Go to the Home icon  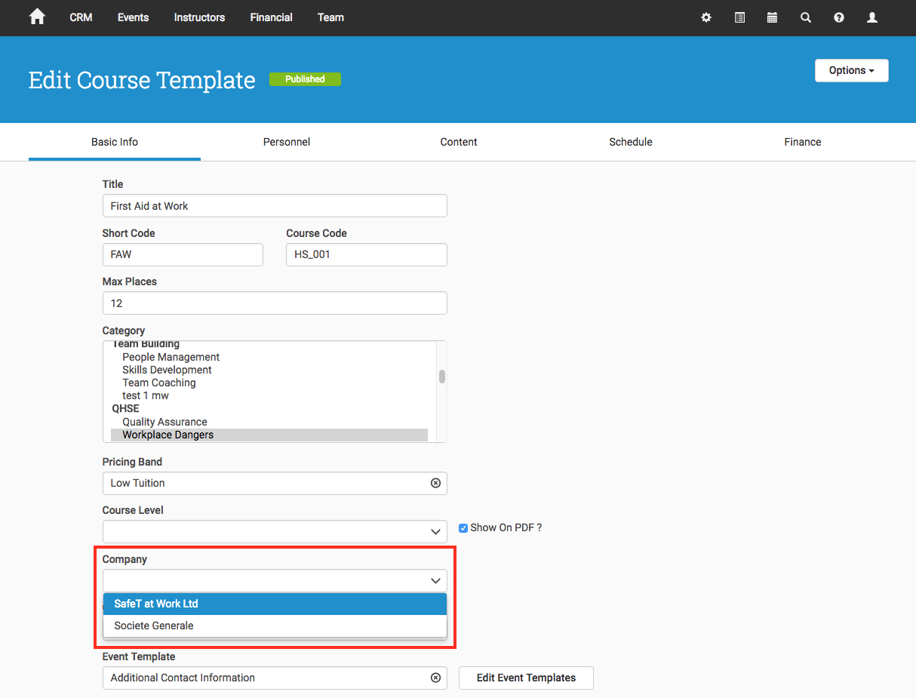pos(37,17)
